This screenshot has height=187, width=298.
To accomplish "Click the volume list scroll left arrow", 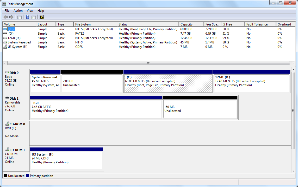I will [x=5, y=63].
